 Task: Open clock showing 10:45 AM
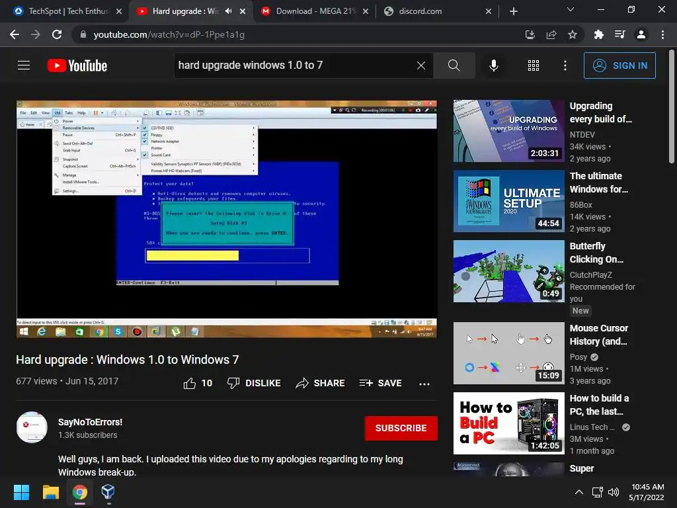pos(647,492)
